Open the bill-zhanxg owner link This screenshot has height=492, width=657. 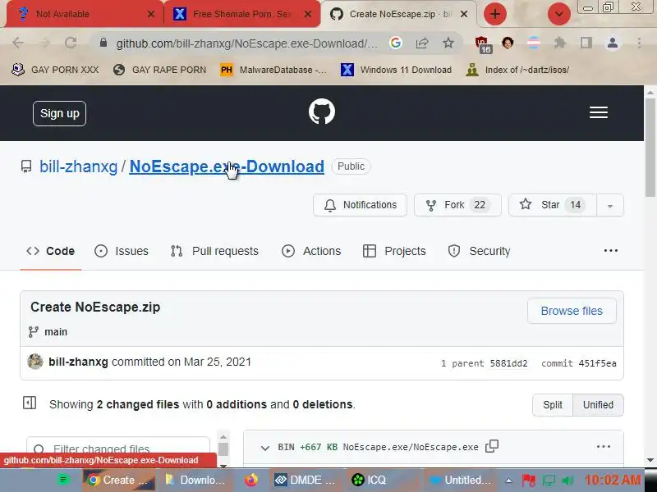[x=78, y=166]
